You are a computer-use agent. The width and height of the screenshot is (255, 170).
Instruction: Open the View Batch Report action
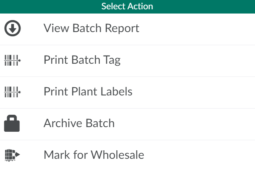(91, 29)
